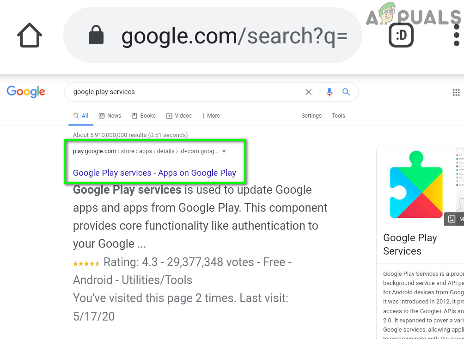
Task: Open the browser three-dot menu
Action: click(457, 36)
